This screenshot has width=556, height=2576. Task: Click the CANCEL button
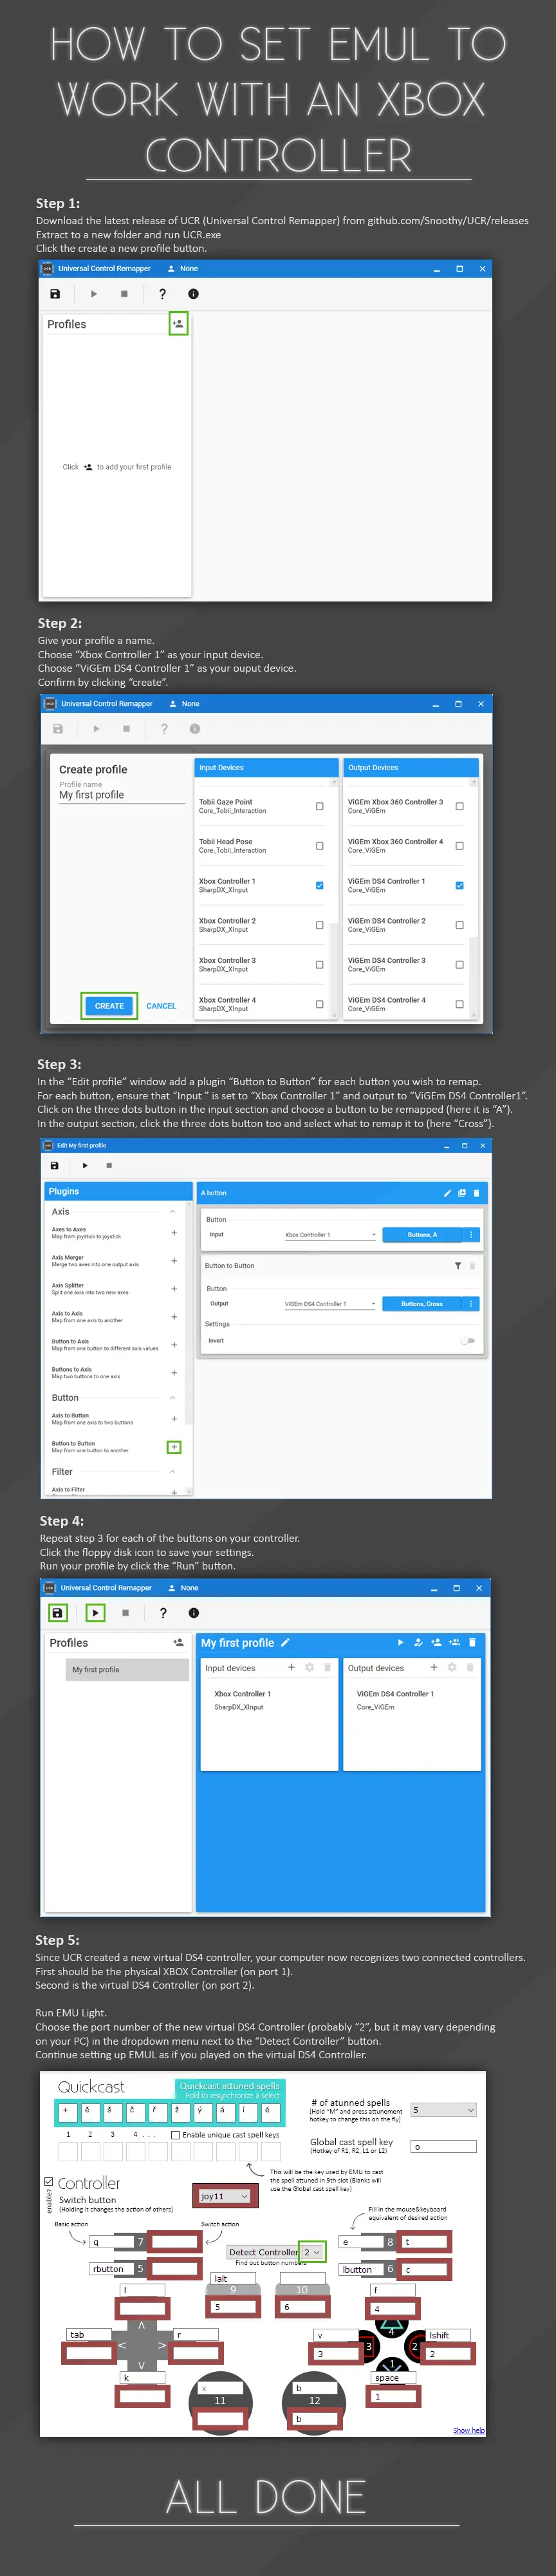161,1006
